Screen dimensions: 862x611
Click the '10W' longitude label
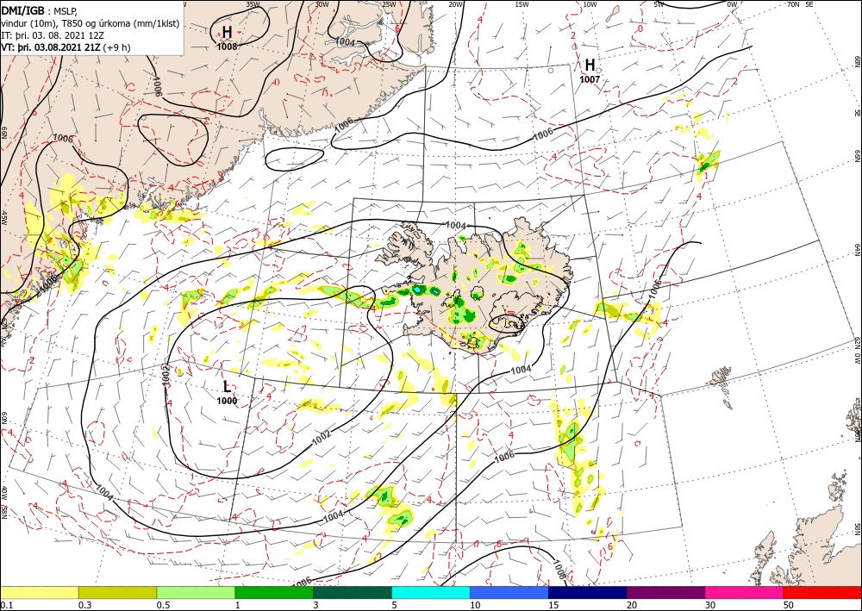[590, 4]
